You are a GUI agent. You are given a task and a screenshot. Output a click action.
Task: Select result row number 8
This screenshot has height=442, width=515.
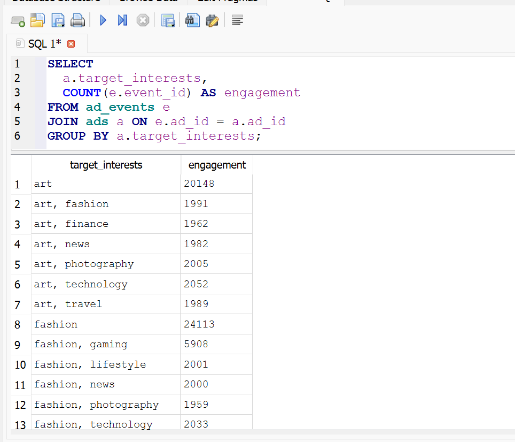[x=18, y=324]
